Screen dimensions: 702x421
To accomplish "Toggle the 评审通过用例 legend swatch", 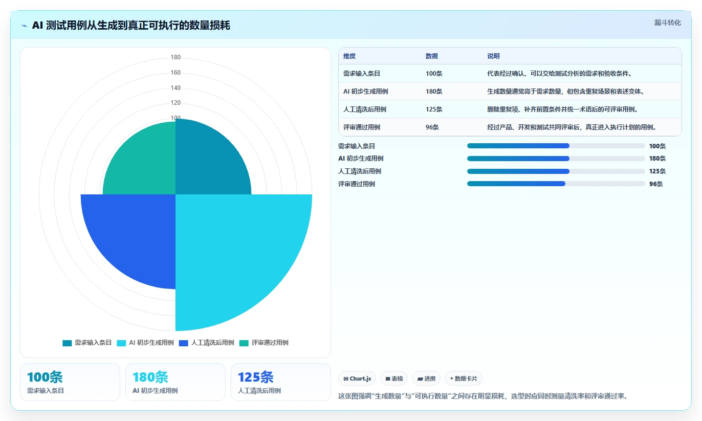I will click(x=244, y=343).
